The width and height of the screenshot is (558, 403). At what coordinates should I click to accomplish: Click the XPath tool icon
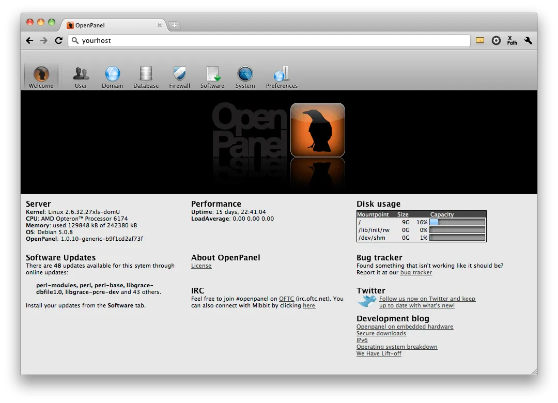point(512,40)
